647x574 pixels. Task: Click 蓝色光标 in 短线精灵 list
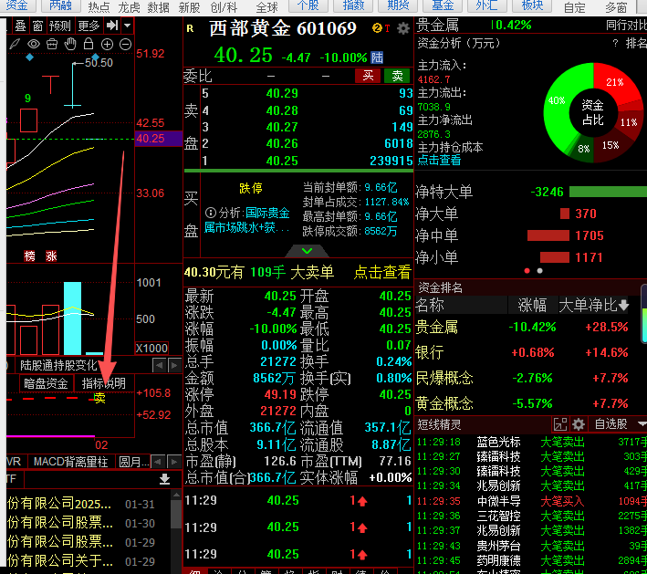tap(498, 442)
